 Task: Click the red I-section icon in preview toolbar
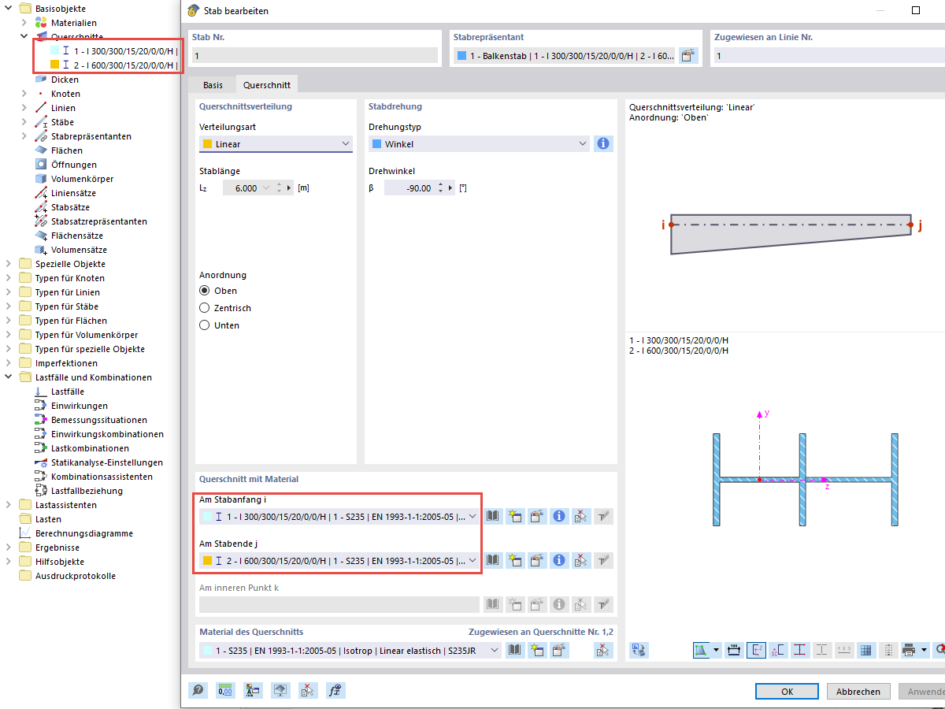(800, 650)
